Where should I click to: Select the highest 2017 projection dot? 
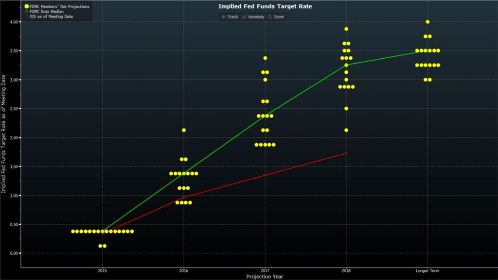(x=265, y=58)
